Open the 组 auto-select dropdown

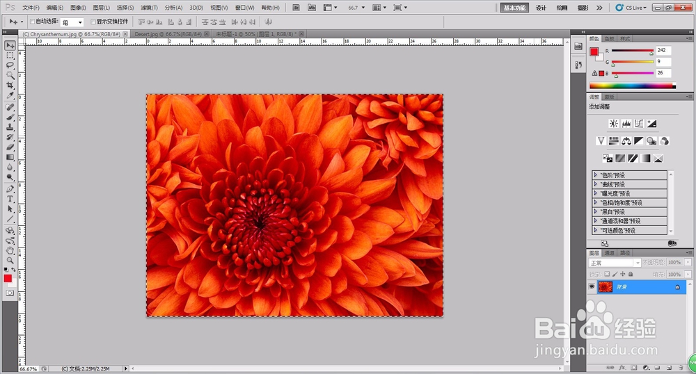72,22
